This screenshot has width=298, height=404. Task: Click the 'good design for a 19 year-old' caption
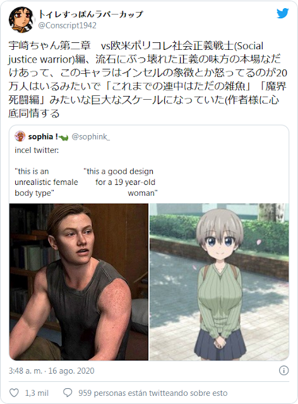click(121, 182)
